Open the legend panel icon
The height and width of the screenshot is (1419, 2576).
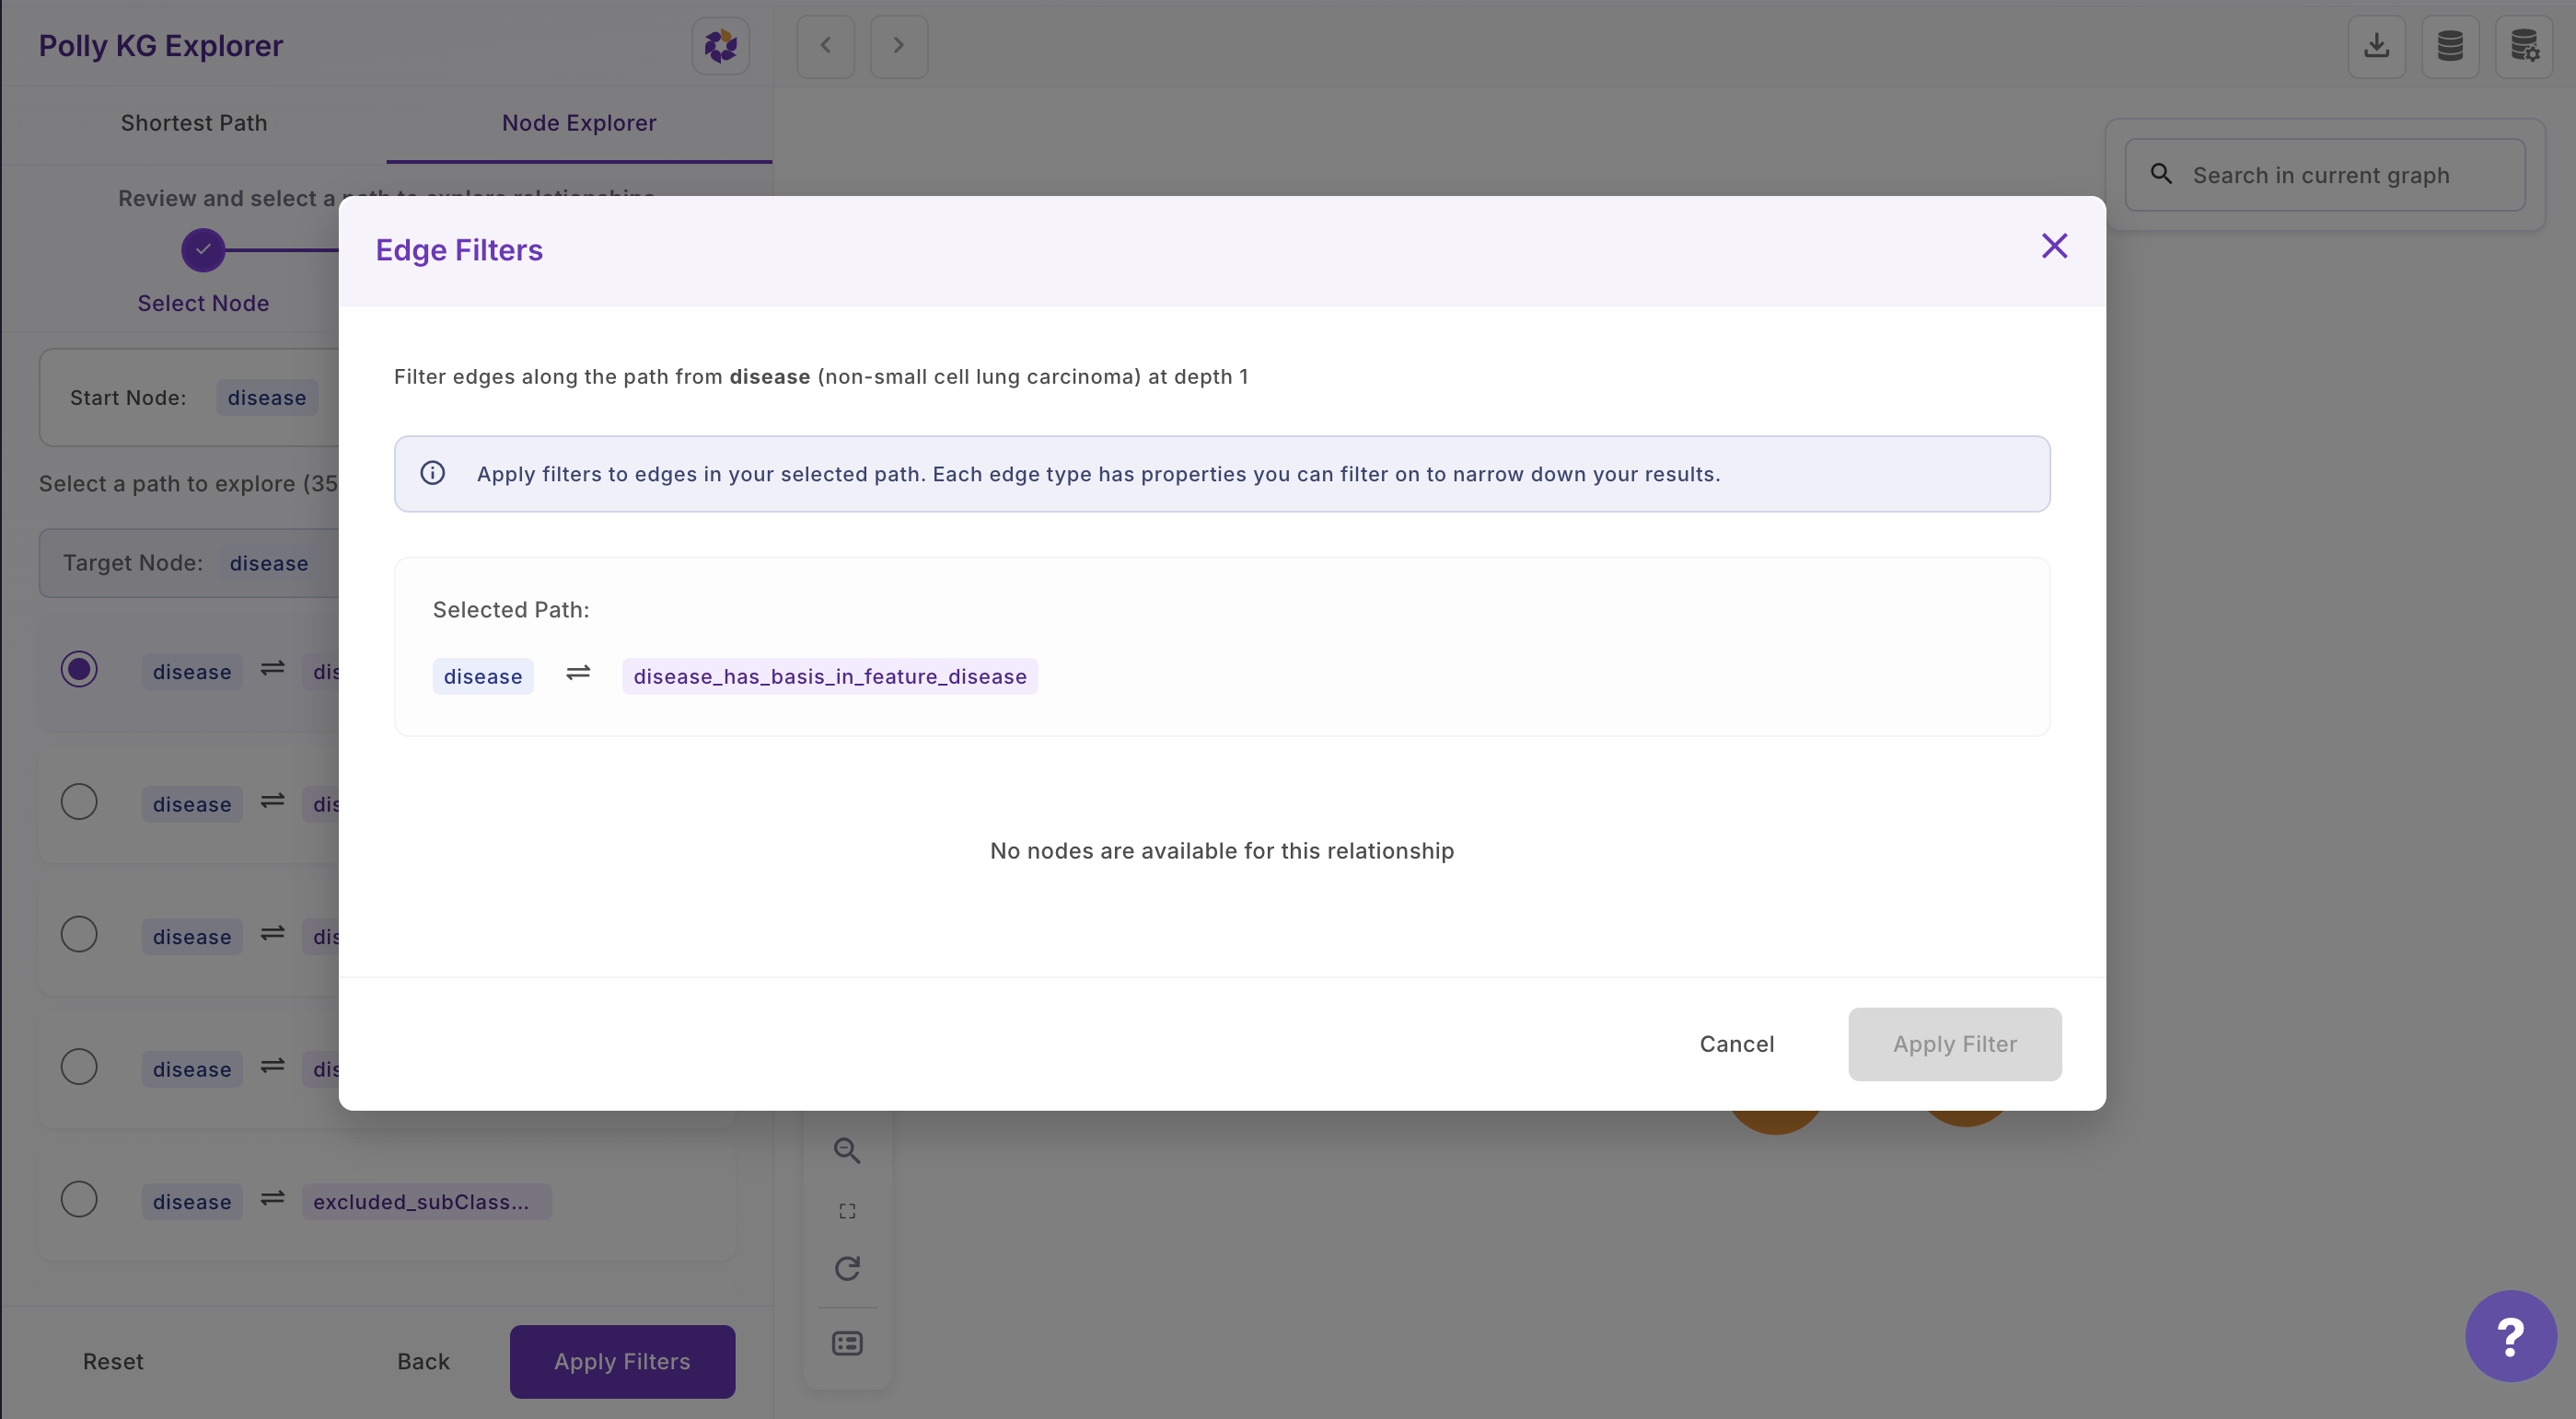pyautogui.click(x=847, y=1344)
